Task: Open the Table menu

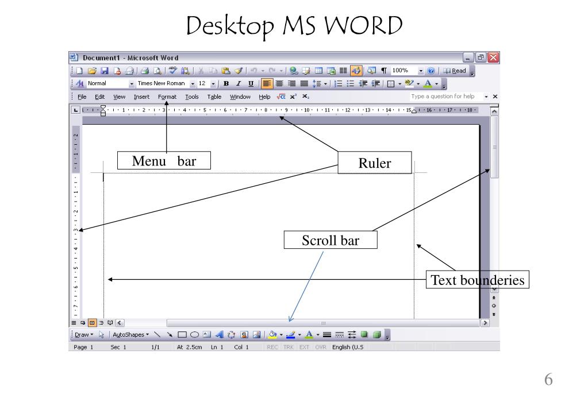Action: [214, 97]
